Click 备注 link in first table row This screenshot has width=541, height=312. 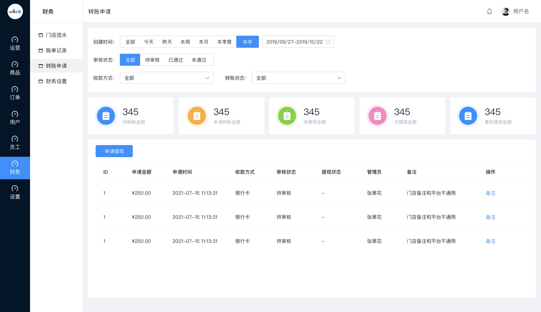click(x=491, y=193)
